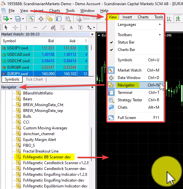The width and height of the screenshot is (183, 189).
Task: Toggle Terminal toolbar icon
Action: (59, 19)
